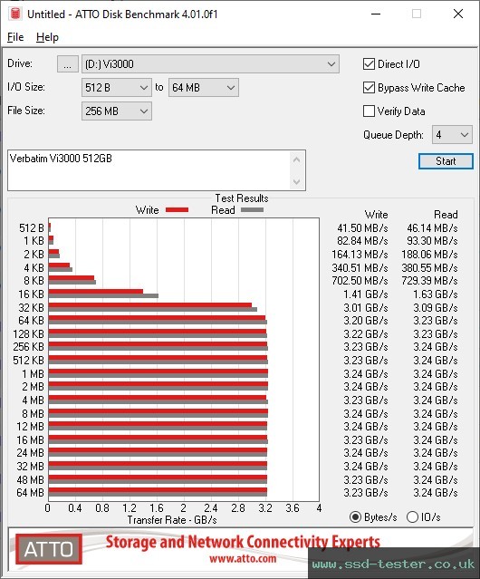This screenshot has height=579, width=480.
Task: Click the 16 KB read value 1.63 GB/s
Action: 436,294
